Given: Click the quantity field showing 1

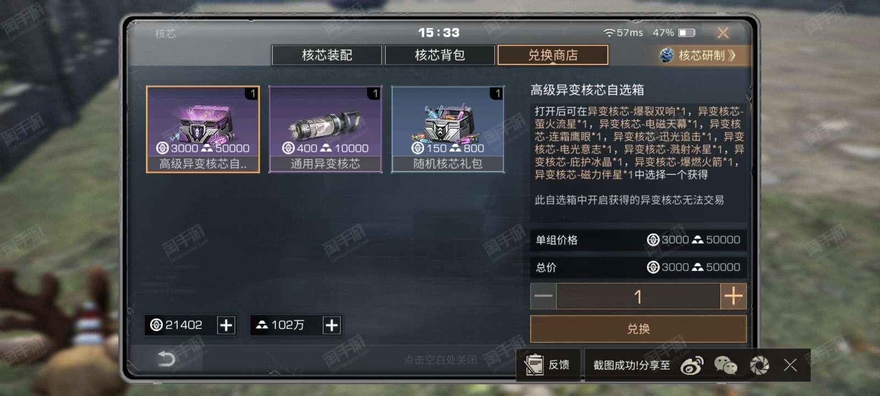Looking at the screenshot, I should [638, 296].
